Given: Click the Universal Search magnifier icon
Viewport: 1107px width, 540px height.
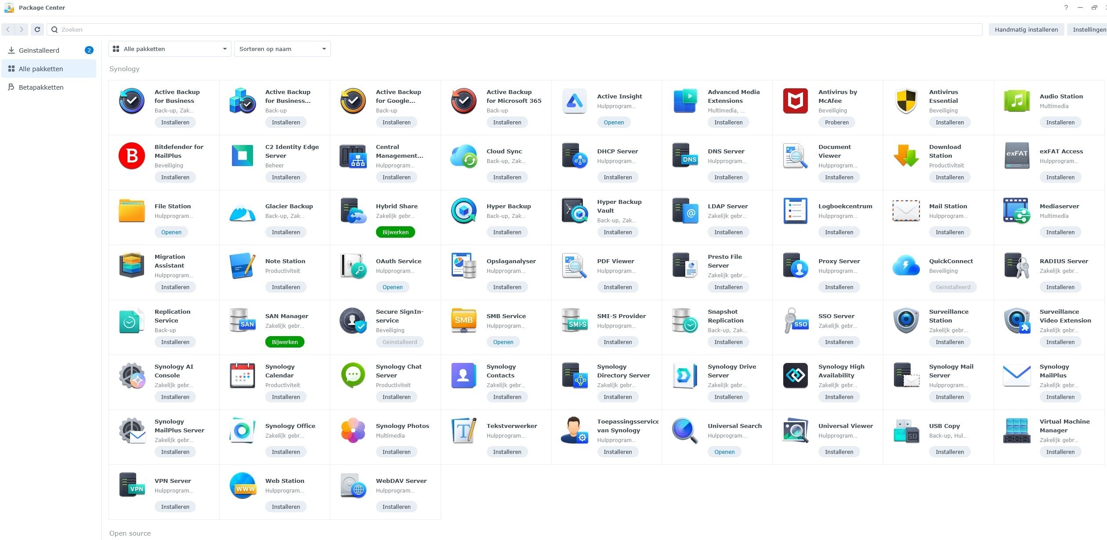Looking at the screenshot, I should pos(685,431).
